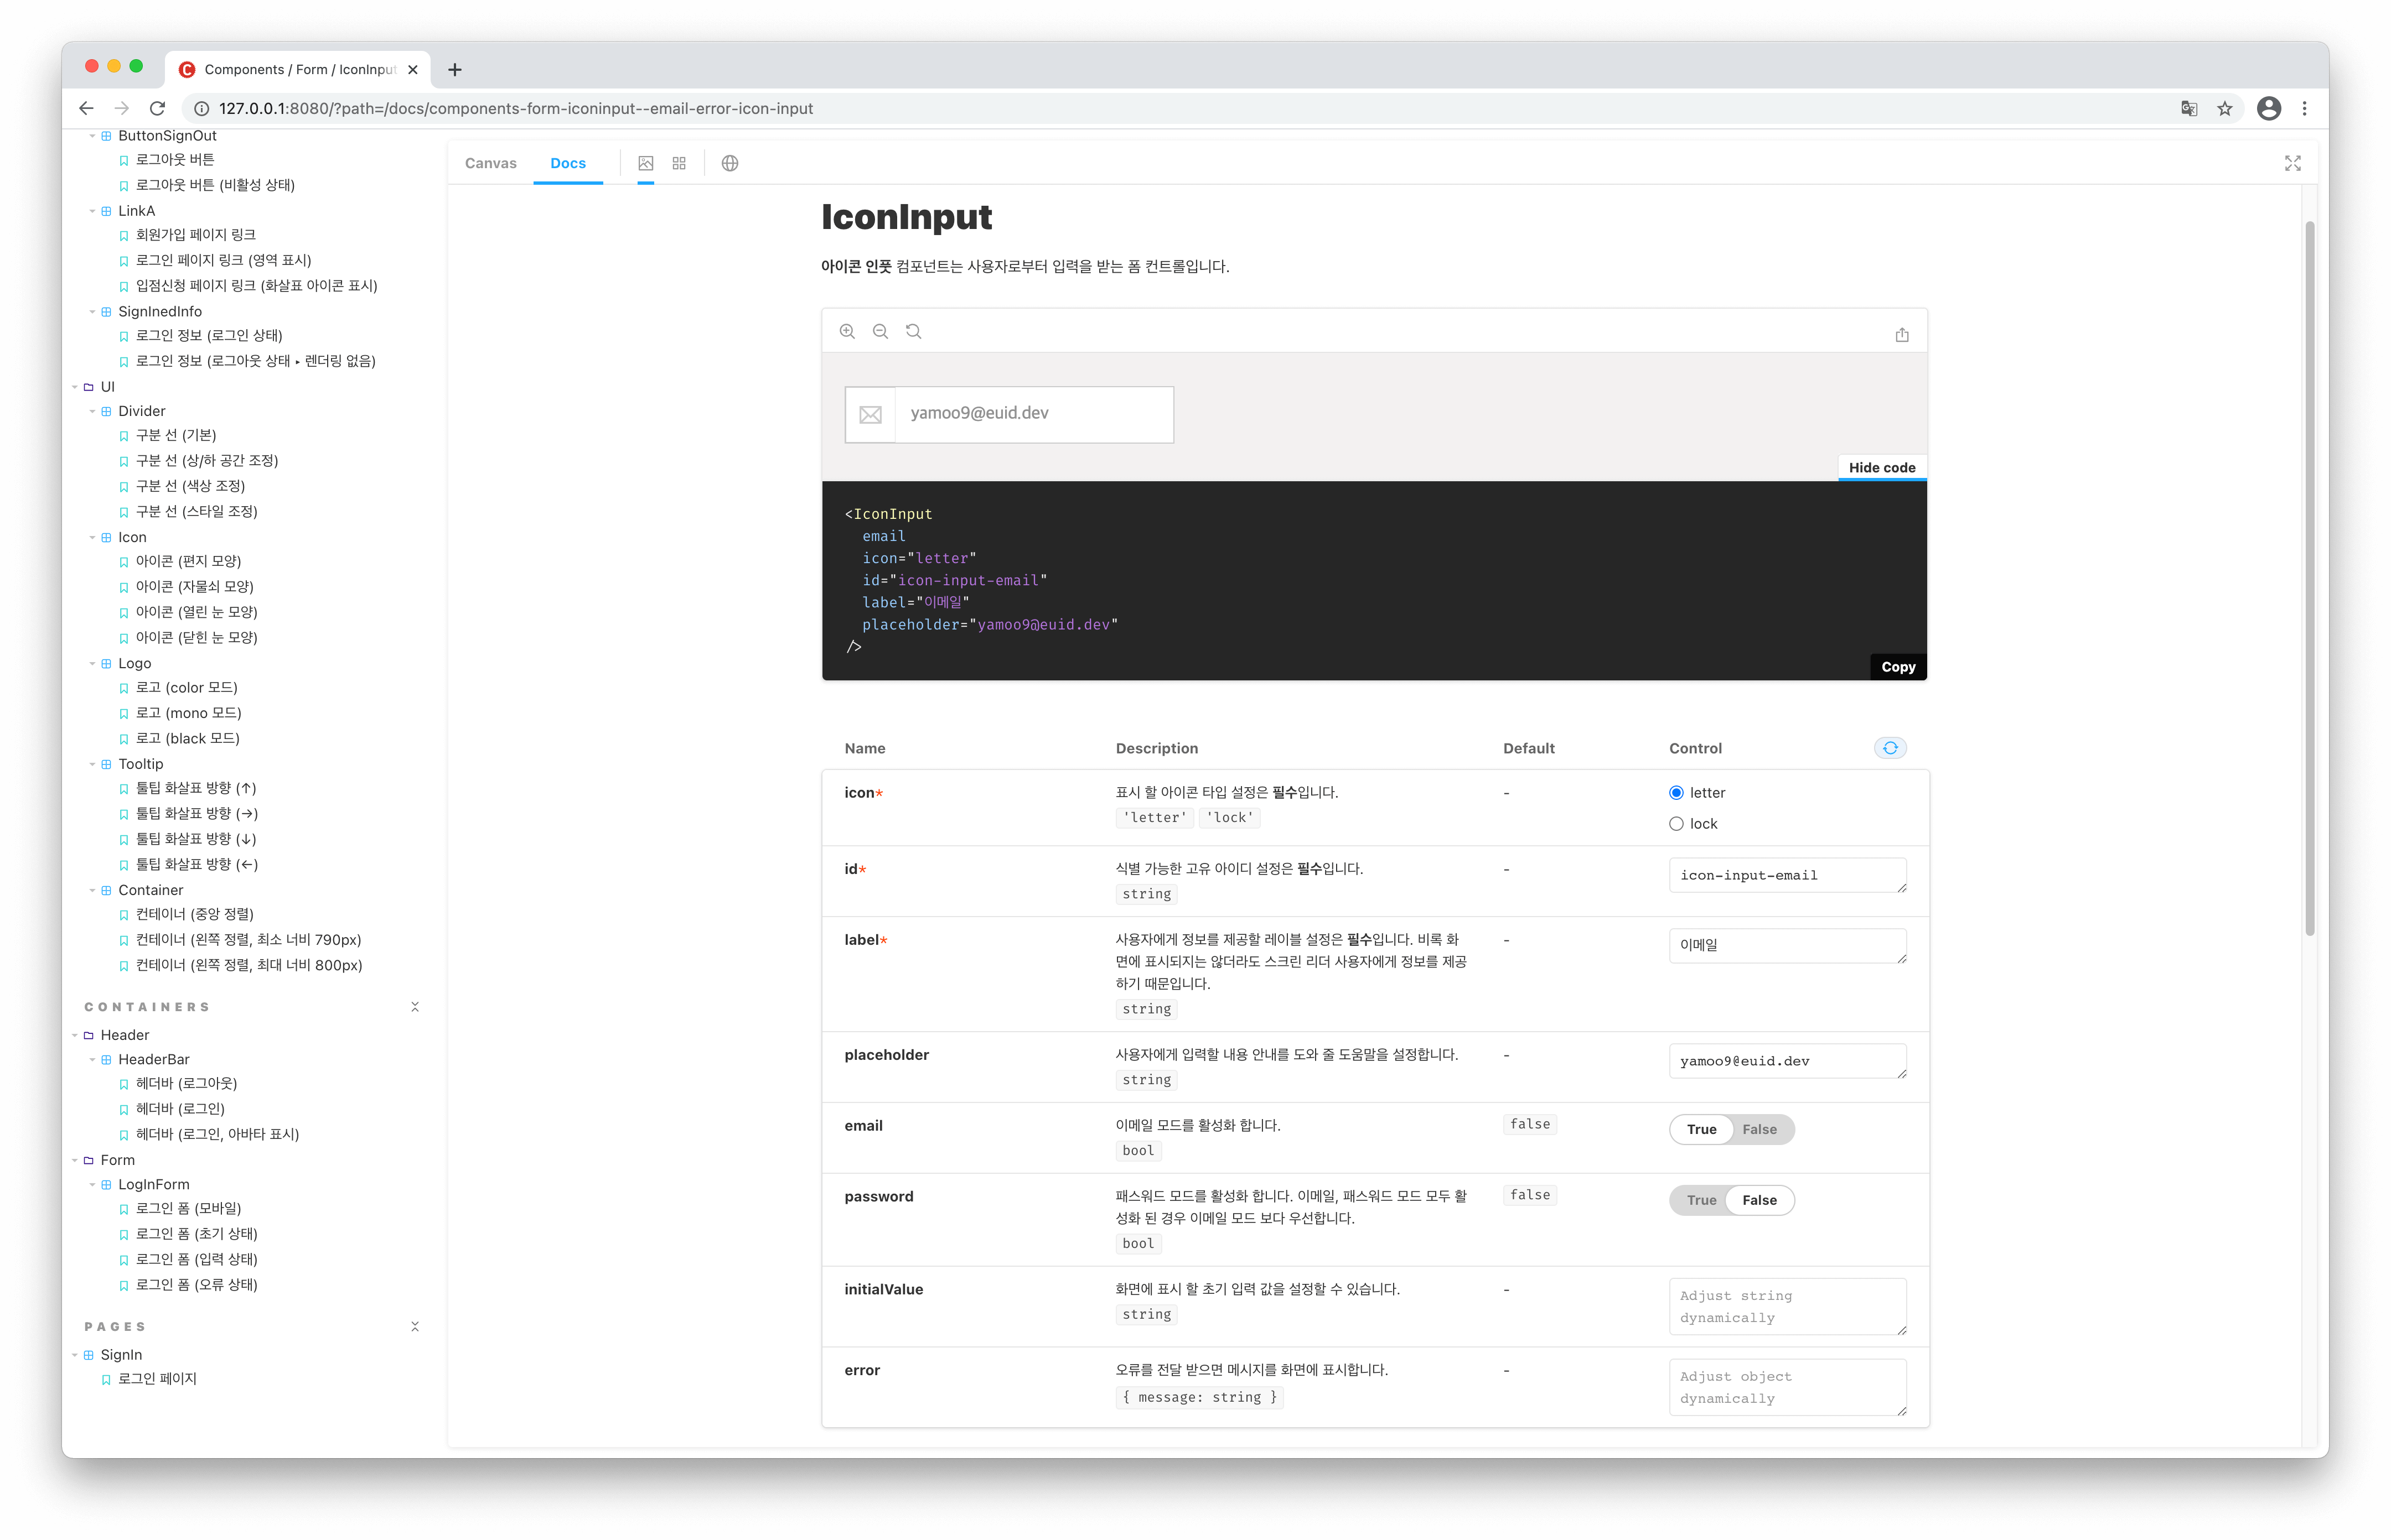Reset controls with the refresh icon
The height and width of the screenshot is (1540, 2391).
pos(1890,748)
